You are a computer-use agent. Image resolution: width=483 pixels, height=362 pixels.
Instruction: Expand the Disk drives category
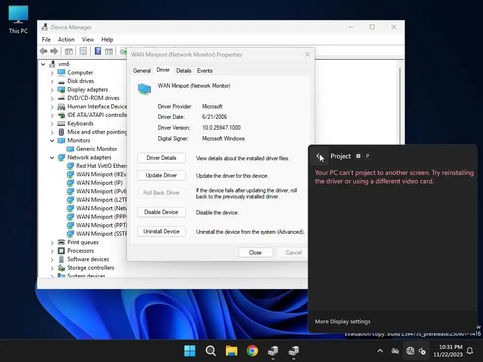pos(52,82)
